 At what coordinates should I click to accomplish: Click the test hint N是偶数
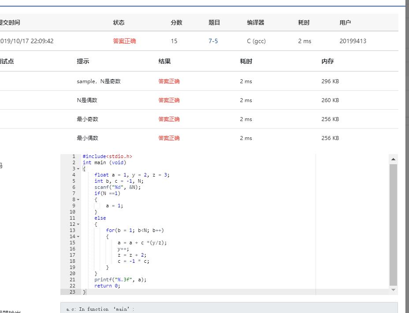(x=87, y=100)
